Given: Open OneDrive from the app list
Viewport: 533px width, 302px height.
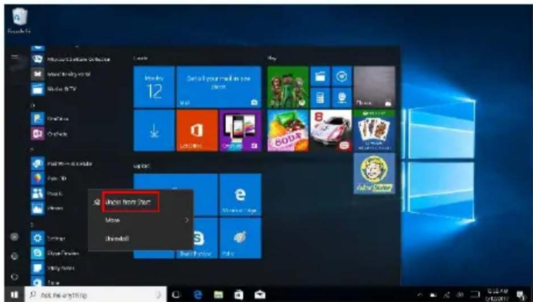Looking at the screenshot, I should click(50, 120).
